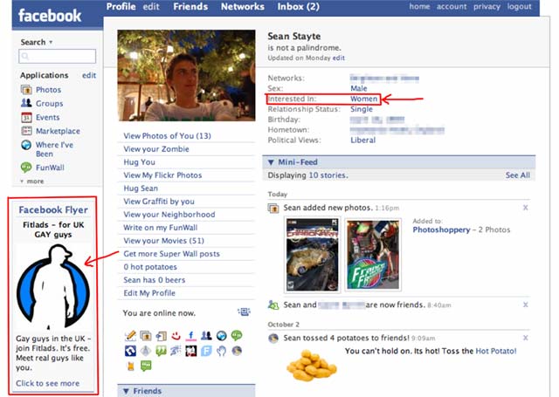The width and height of the screenshot is (559, 397).
Task: Click the red smiley face icon
Action: 176,335
